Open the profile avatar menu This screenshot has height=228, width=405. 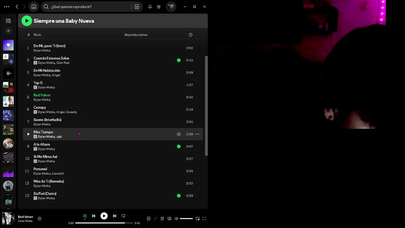coord(171,7)
